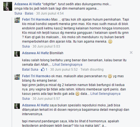Open Adzanea's avatar on last comment
The image size is (140, 127).
[x=17, y=106]
